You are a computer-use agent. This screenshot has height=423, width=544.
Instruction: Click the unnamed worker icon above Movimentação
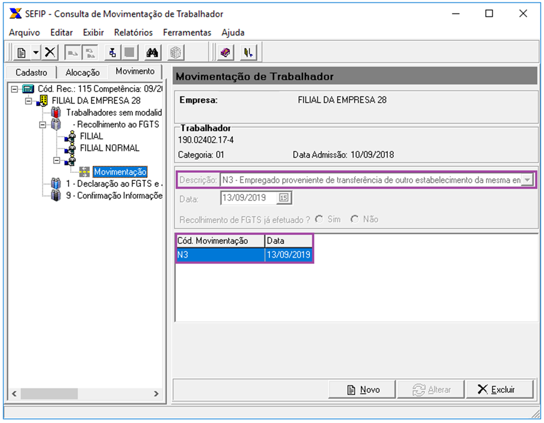coord(70,160)
